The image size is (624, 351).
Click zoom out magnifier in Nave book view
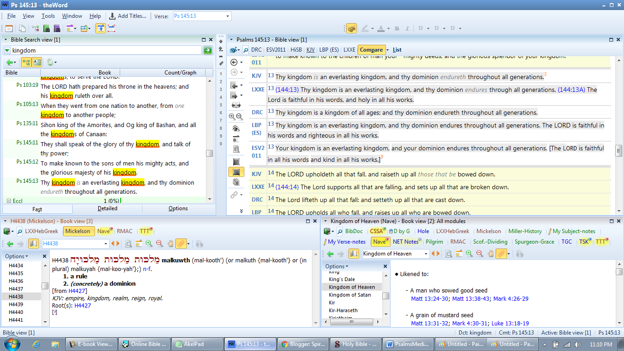480,254
